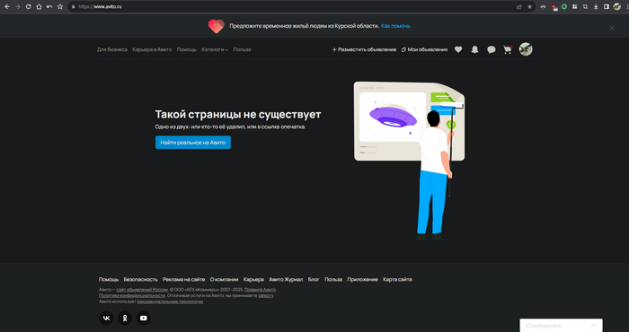Open 'Мои объявления'
The image size is (629, 332).
tap(424, 49)
